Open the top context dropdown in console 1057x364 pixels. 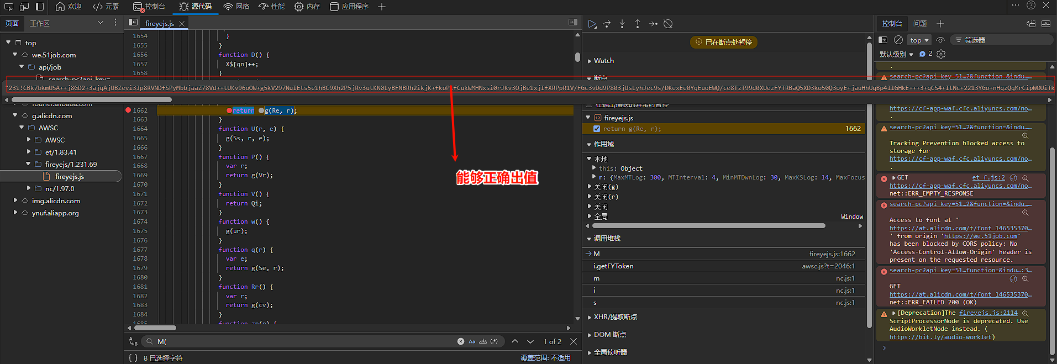(919, 40)
